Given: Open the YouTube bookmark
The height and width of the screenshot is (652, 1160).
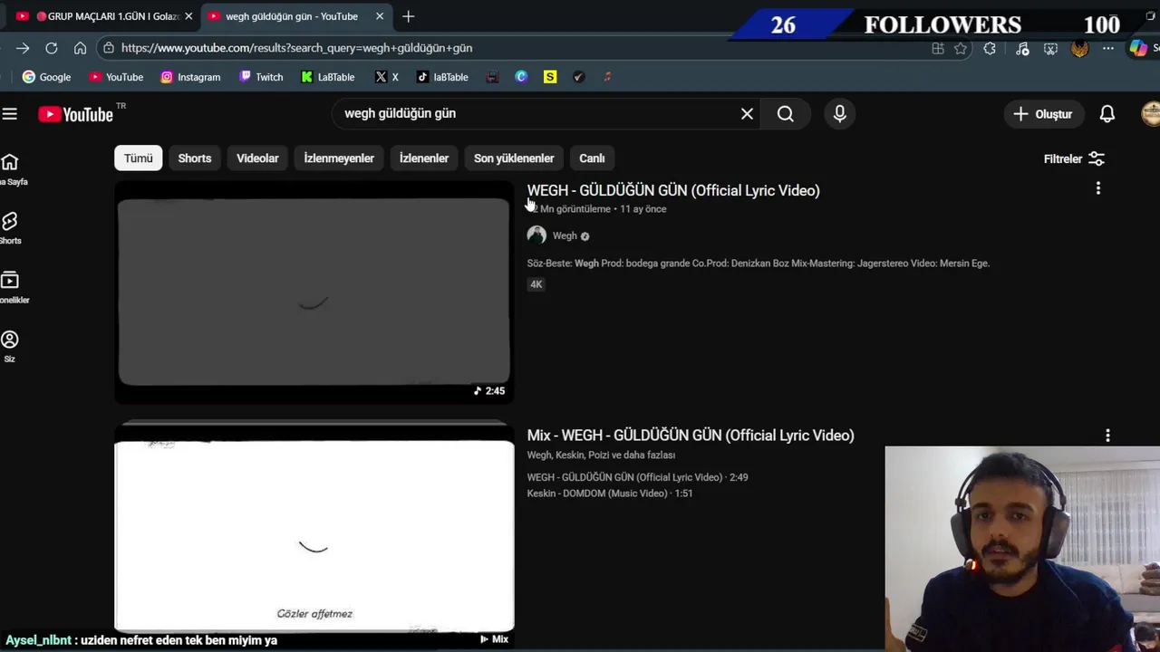Looking at the screenshot, I should (x=116, y=77).
